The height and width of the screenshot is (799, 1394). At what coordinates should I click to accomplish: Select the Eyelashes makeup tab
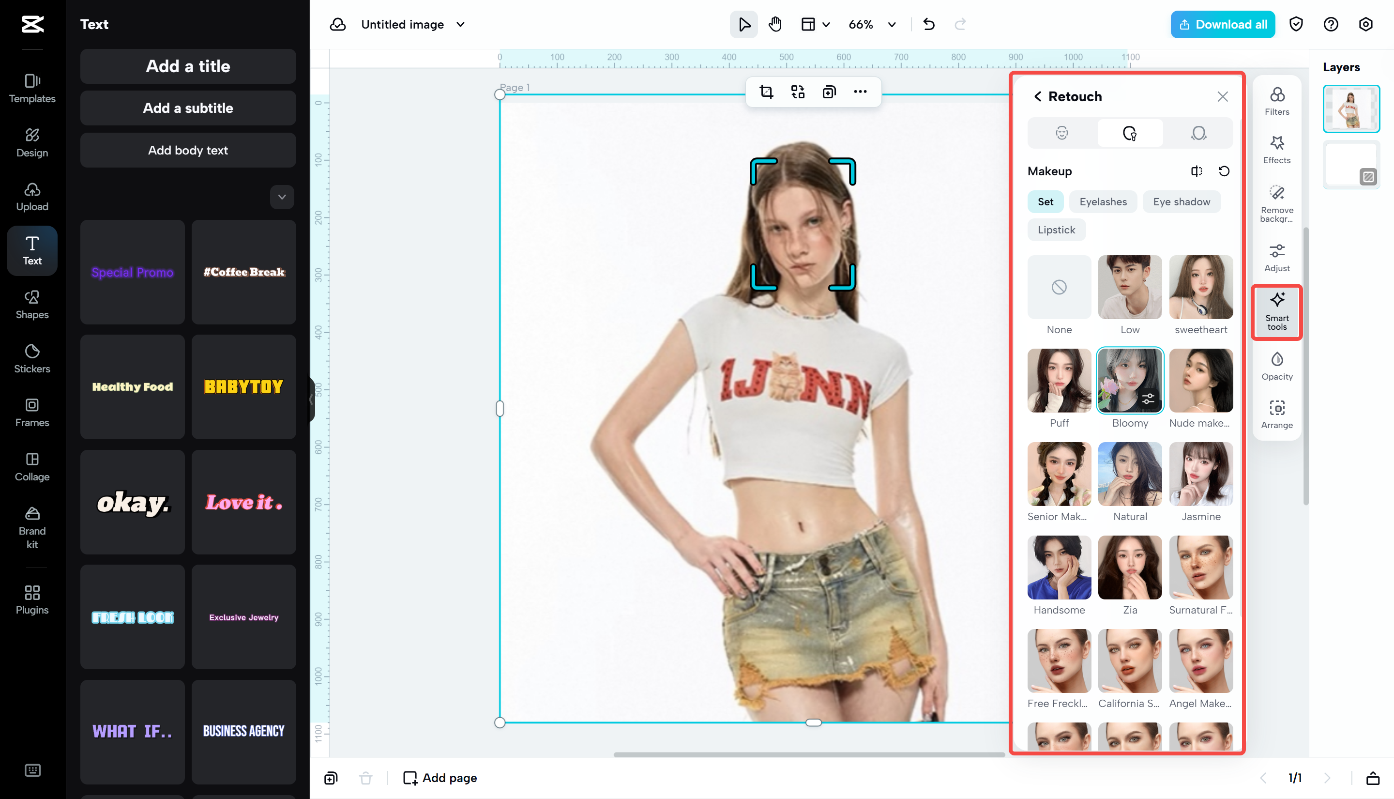[1103, 201]
